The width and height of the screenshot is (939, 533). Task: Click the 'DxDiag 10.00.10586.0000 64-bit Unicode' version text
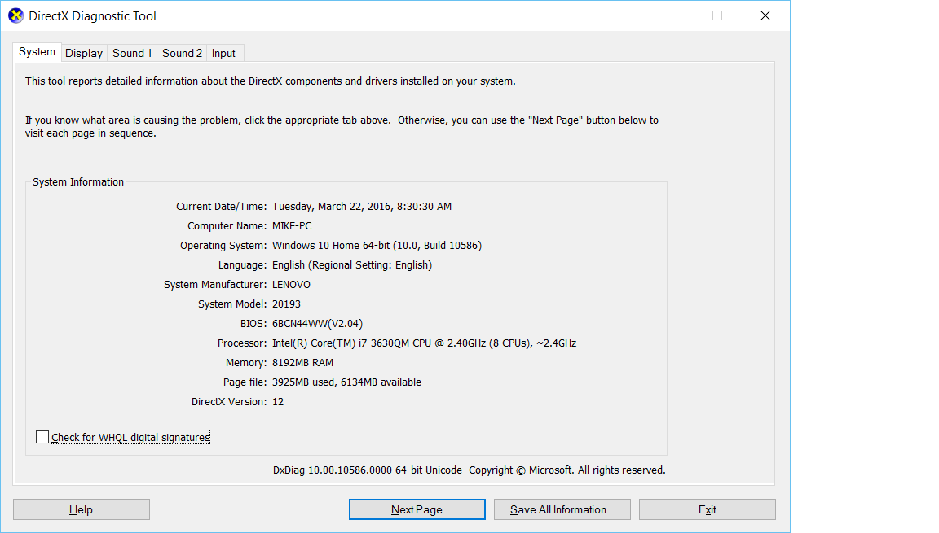[368, 470]
